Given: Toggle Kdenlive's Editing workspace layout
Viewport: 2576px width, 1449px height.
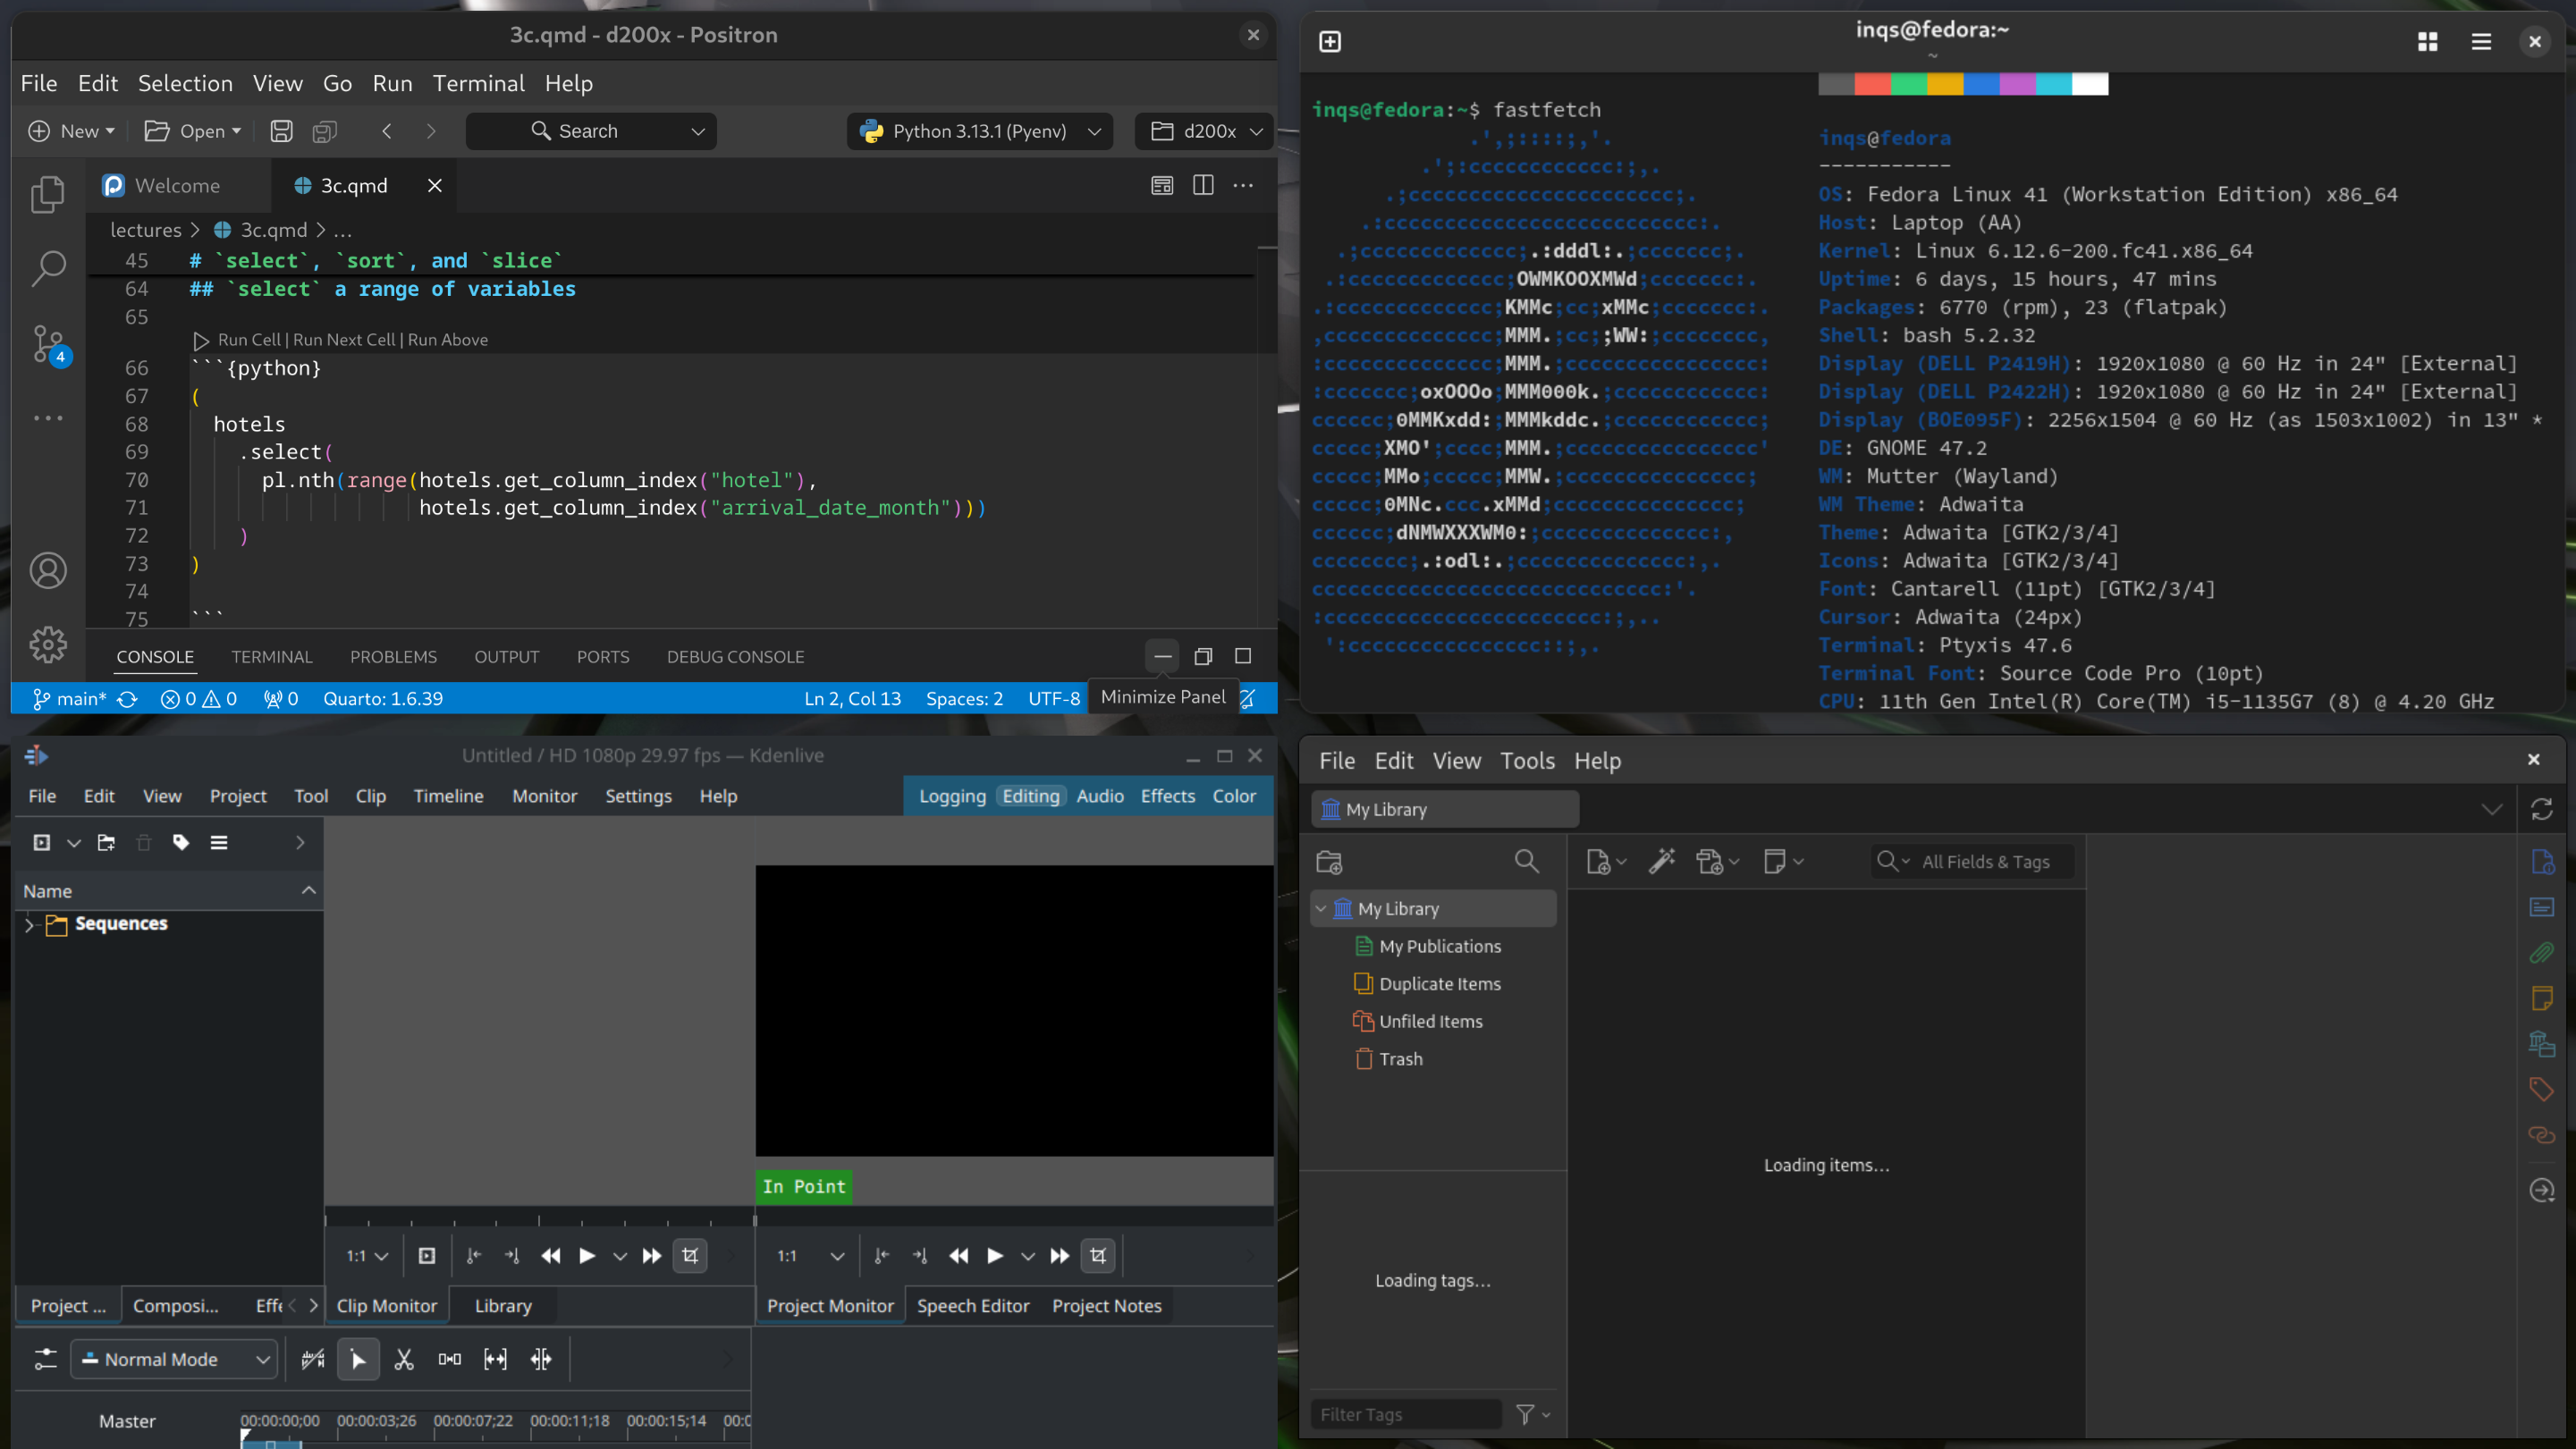Looking at the screenshot, I should pyautogui.click(x=1031, y=796).
